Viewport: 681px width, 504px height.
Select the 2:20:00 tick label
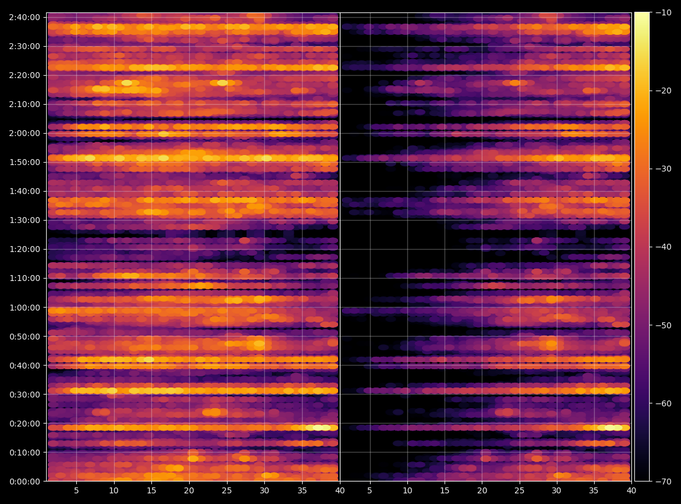25,75
